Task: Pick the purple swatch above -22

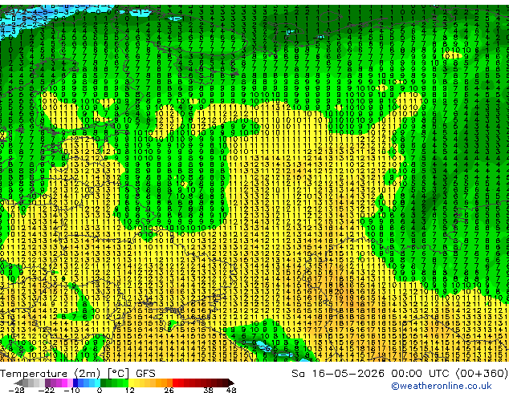Action: click(47, 383)
